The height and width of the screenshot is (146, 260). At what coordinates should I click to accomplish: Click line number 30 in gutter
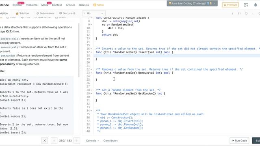(x=88, y=97)
